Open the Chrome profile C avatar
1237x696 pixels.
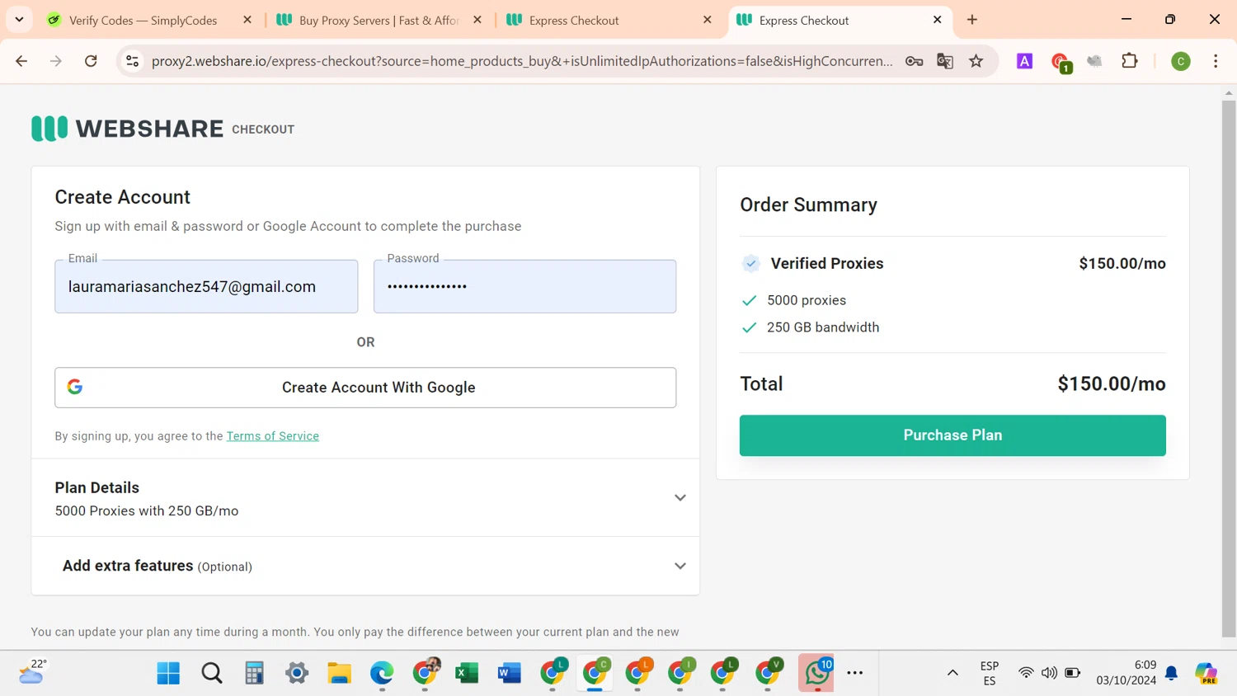(1181, 61)
